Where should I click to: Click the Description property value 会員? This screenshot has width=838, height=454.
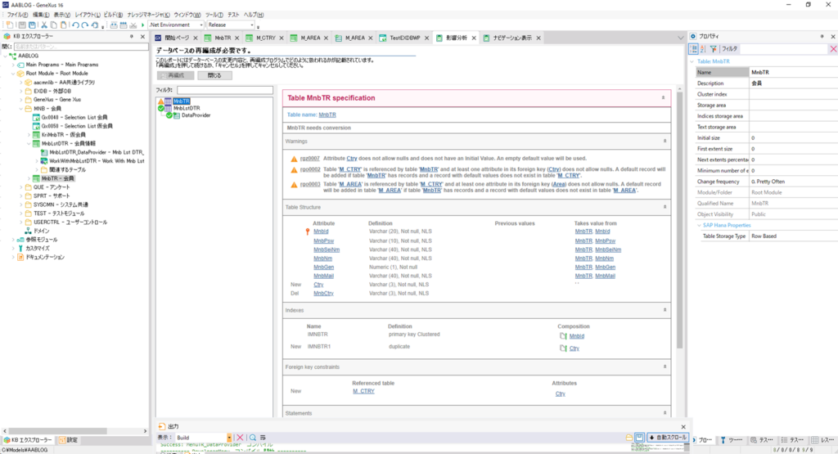click(x=793, y=83)
